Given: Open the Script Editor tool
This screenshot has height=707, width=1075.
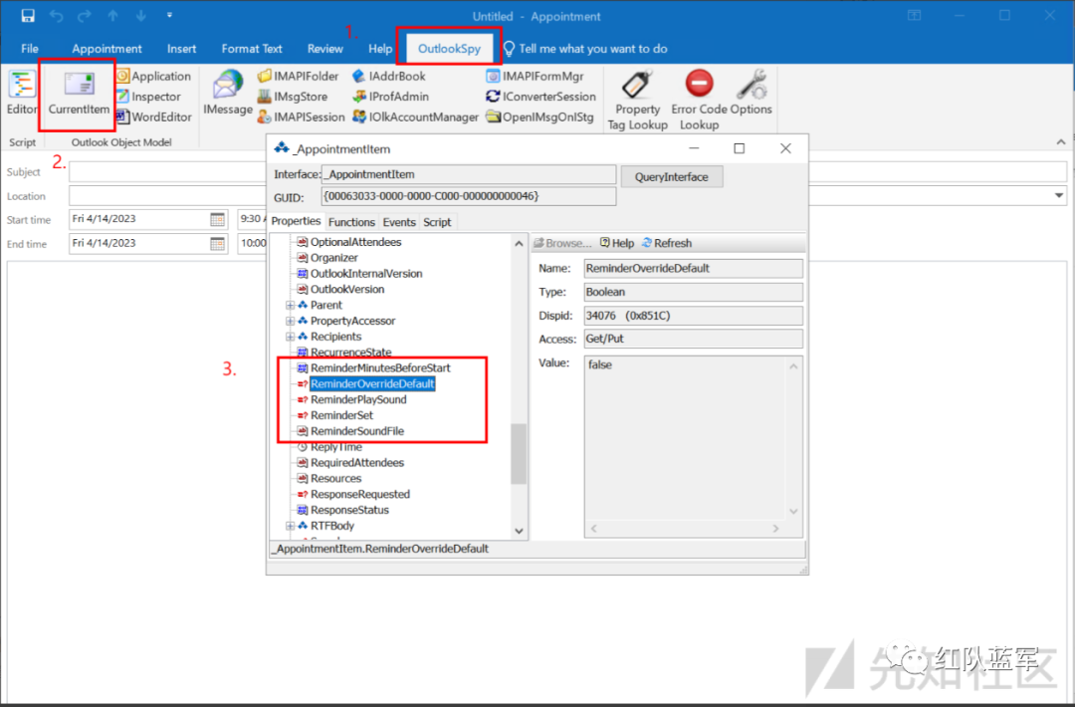Looking at the screenshot, I should (x=21, y=94).
